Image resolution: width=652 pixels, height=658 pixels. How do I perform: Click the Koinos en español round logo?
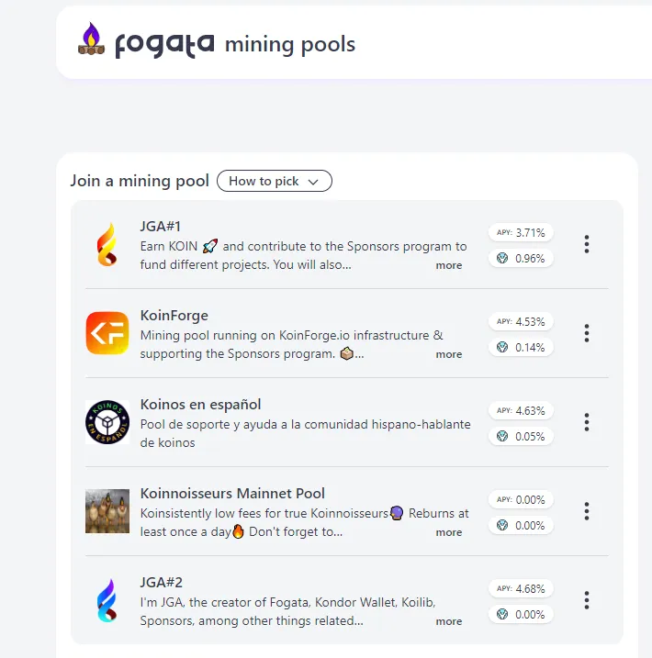click(107, 422)
